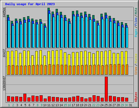Click the day 16 axis label
139x108 pixels.
coord(69,105)
